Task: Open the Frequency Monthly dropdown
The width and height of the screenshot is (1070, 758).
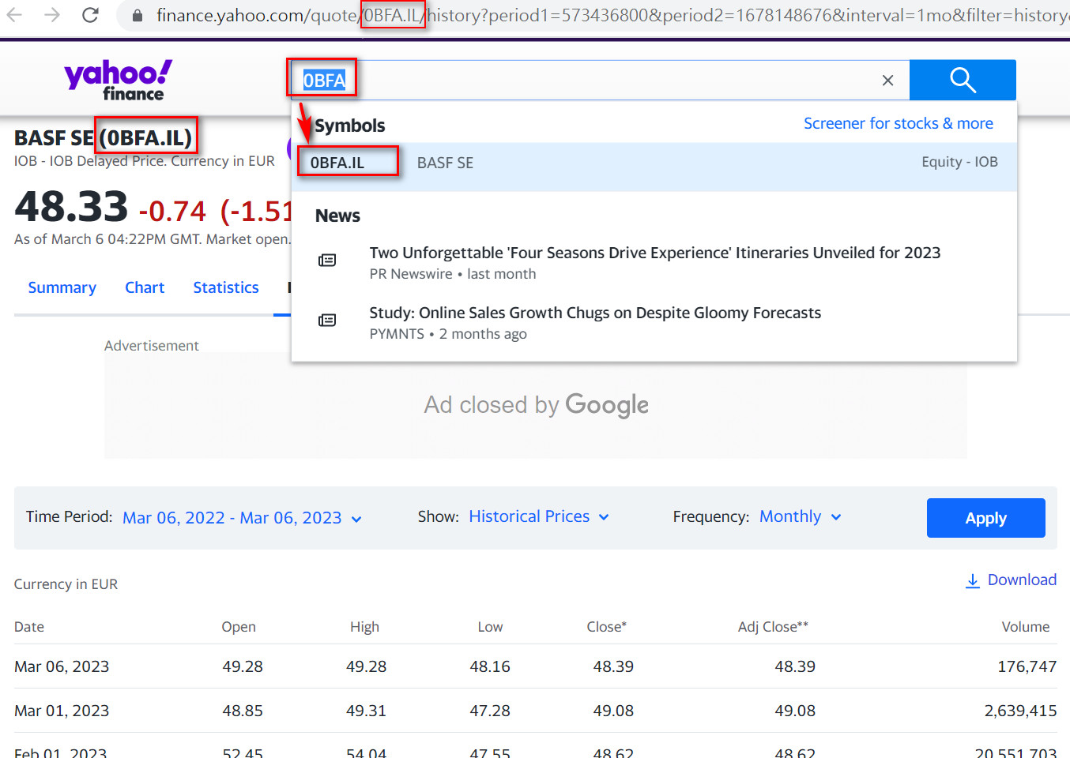Action: pos(801,516)
